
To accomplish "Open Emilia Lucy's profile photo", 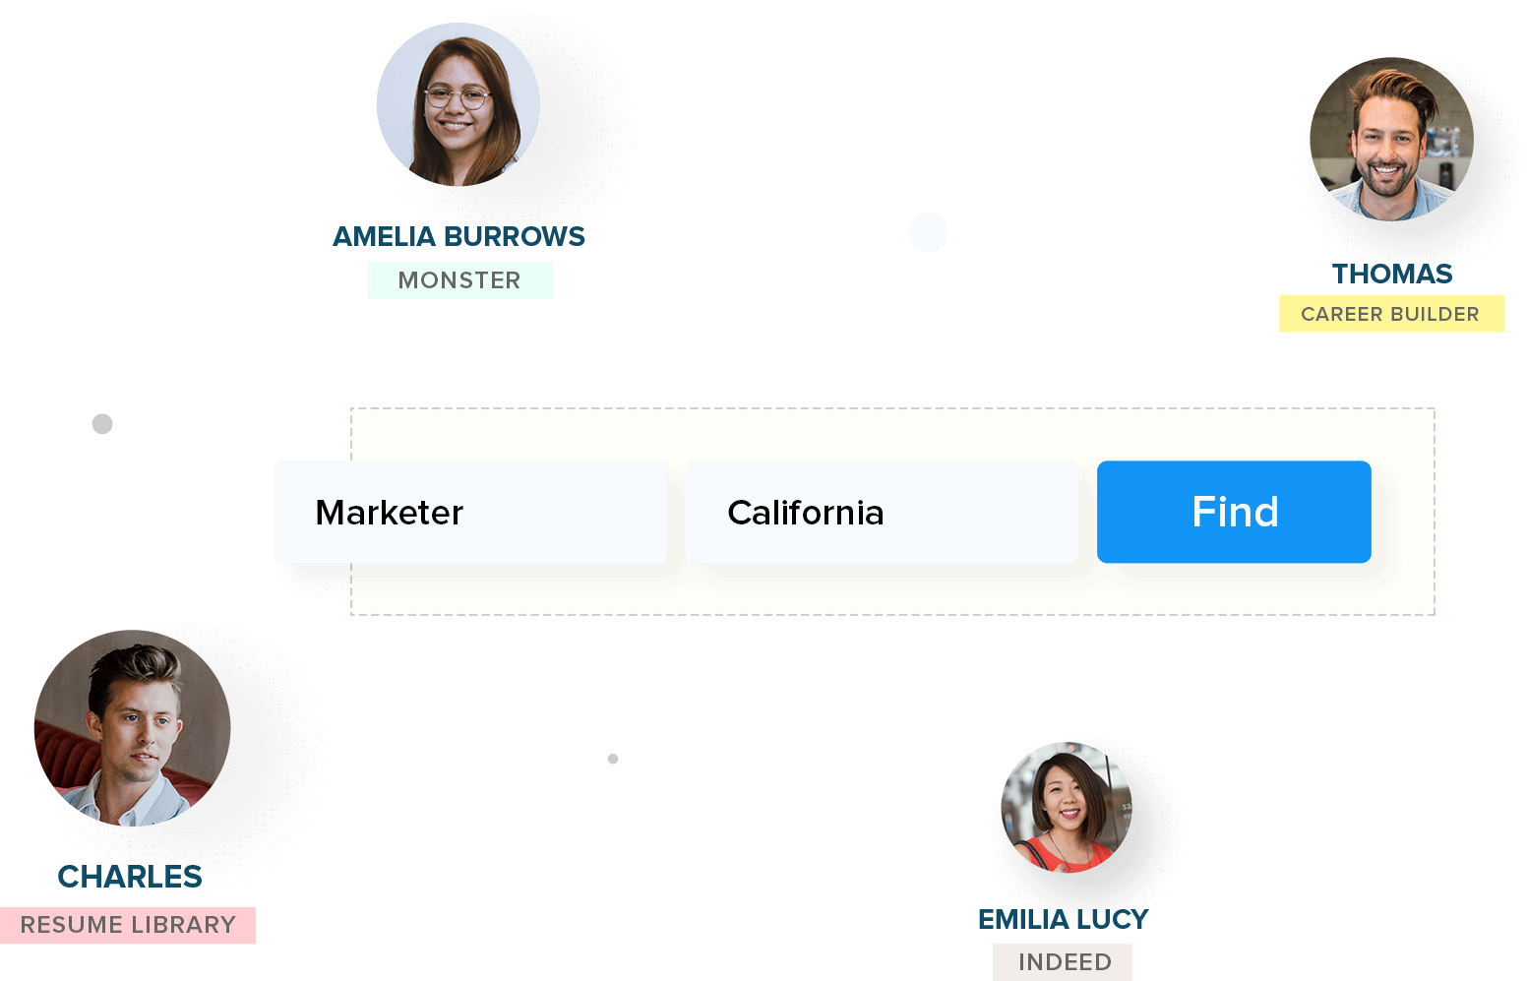I will pos(1067,807).
